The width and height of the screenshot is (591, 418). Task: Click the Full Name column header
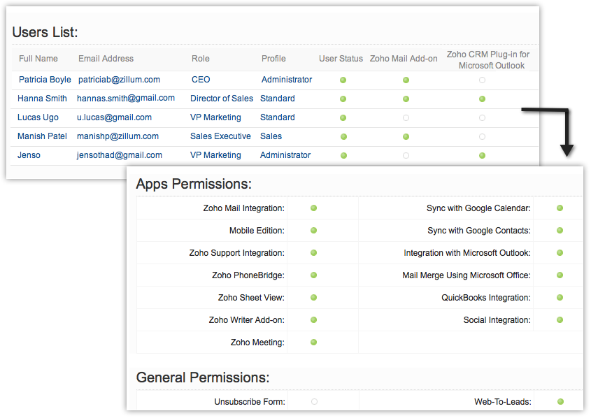[38, 59]
